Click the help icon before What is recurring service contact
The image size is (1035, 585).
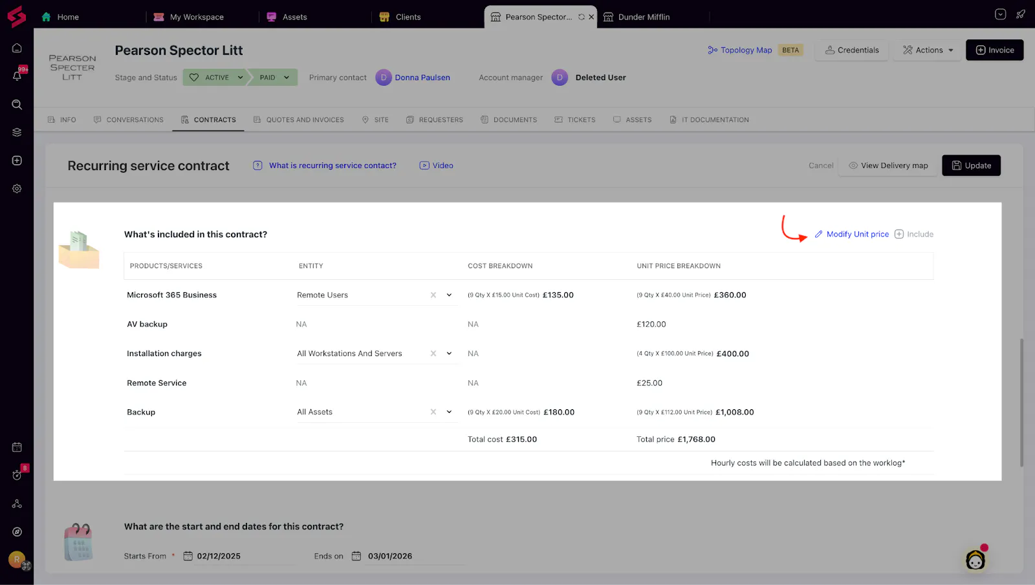[x=257, y=165]
